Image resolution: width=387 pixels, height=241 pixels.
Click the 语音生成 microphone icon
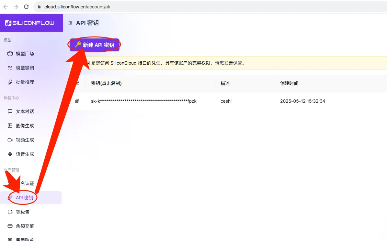[x=10, y=154]
